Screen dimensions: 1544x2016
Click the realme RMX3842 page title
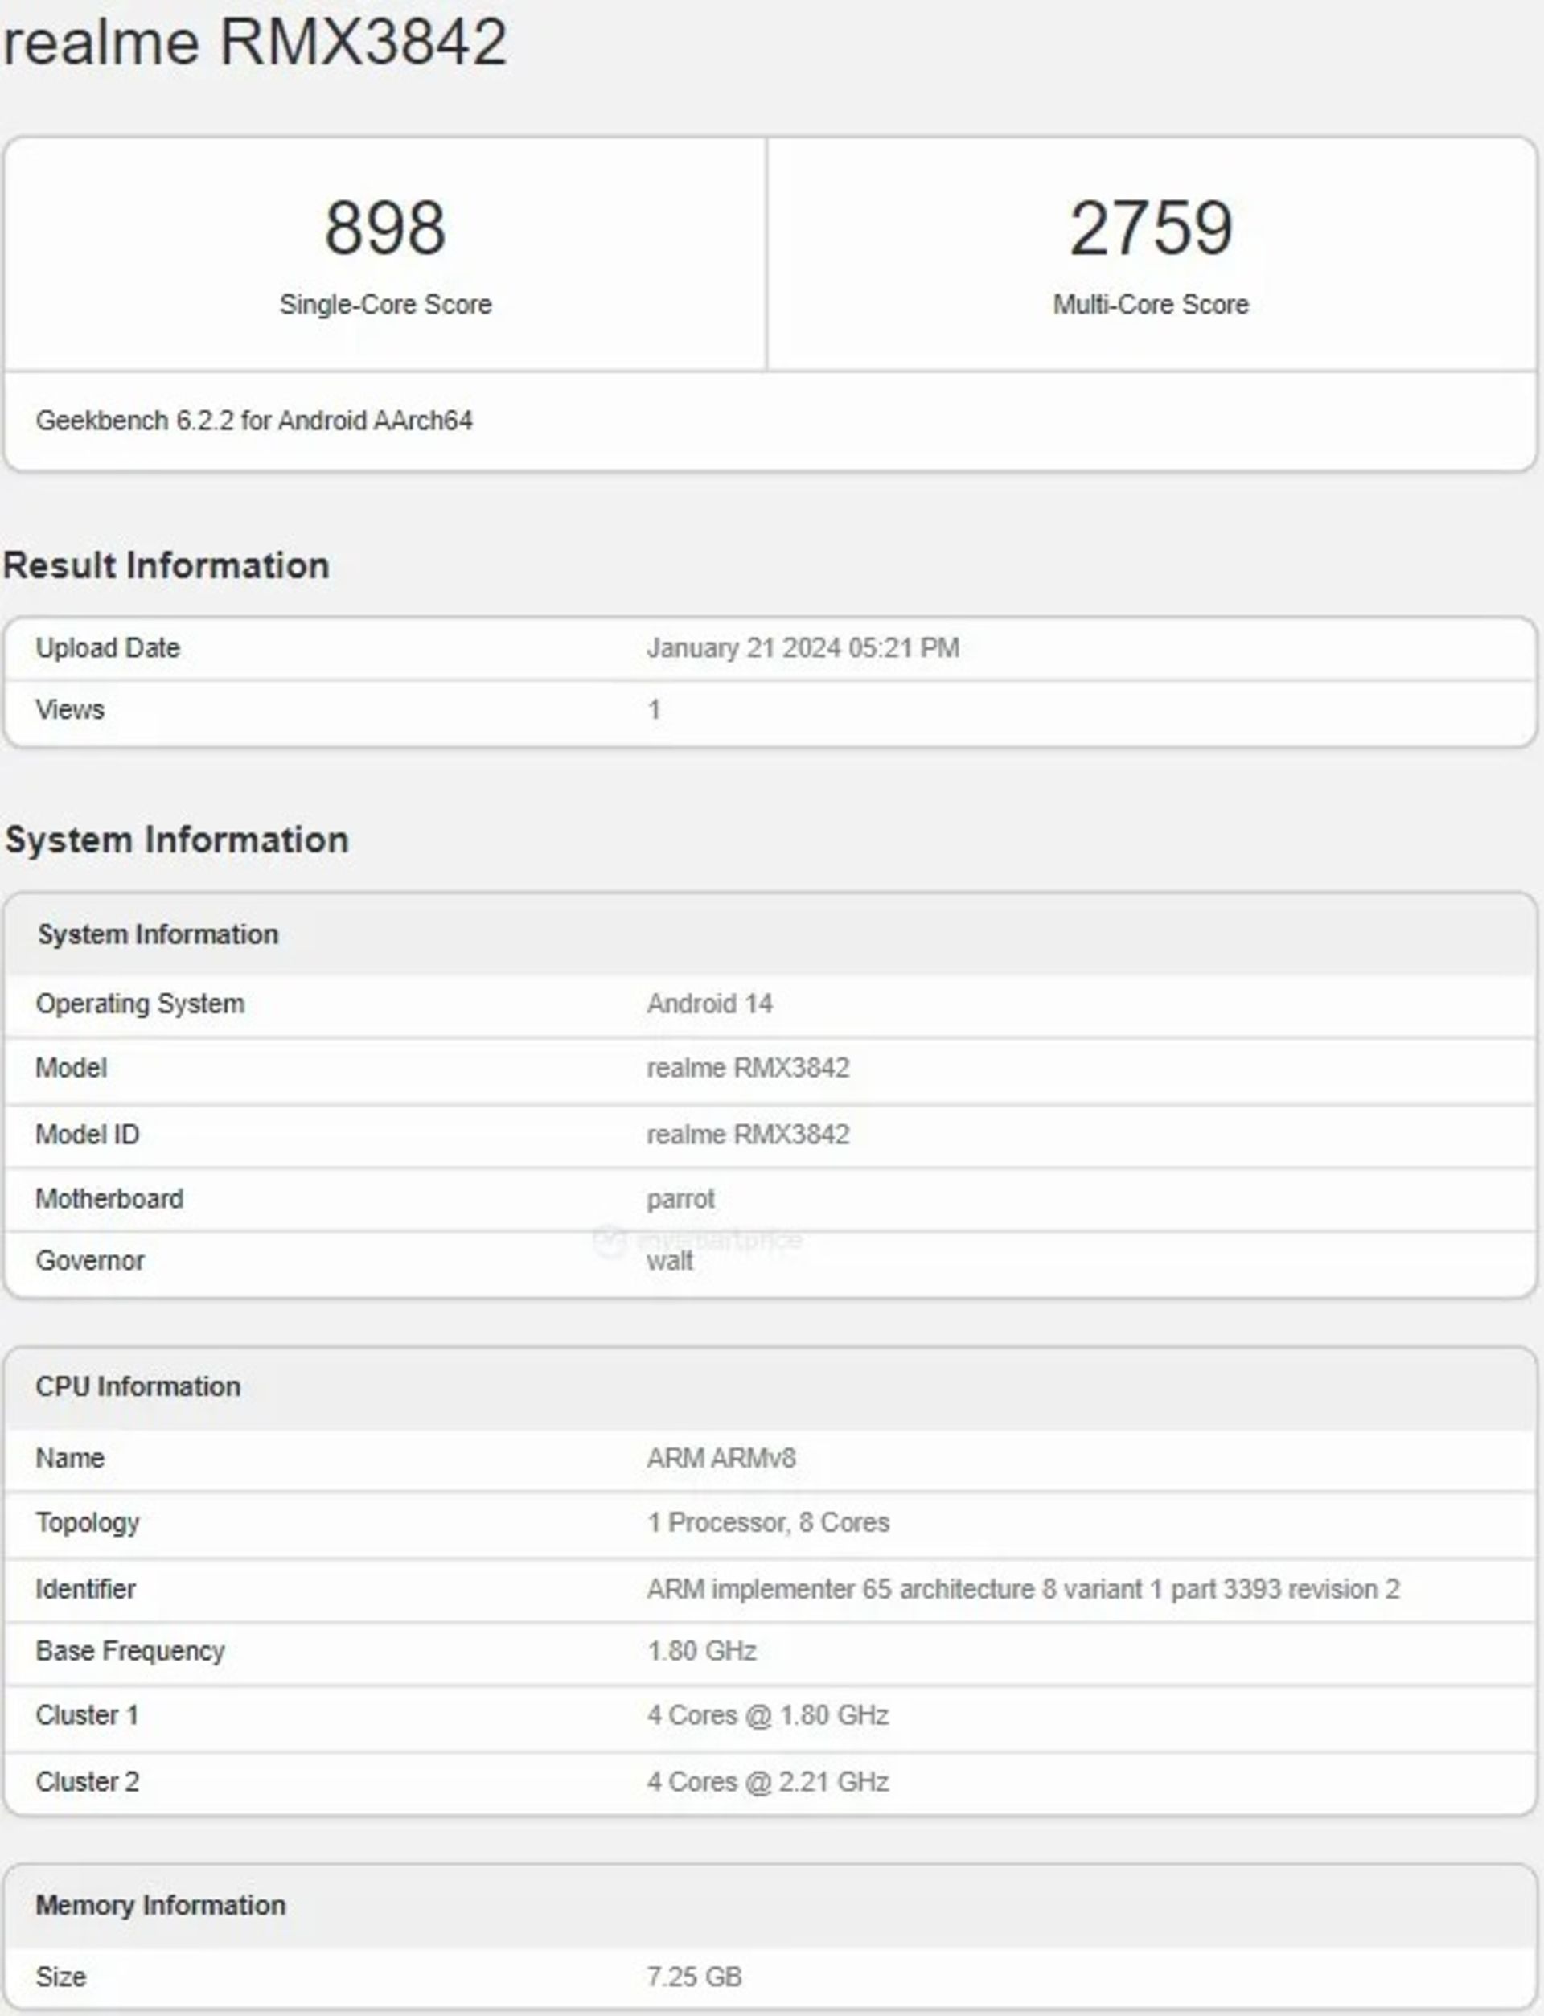[x=256, y=43]
